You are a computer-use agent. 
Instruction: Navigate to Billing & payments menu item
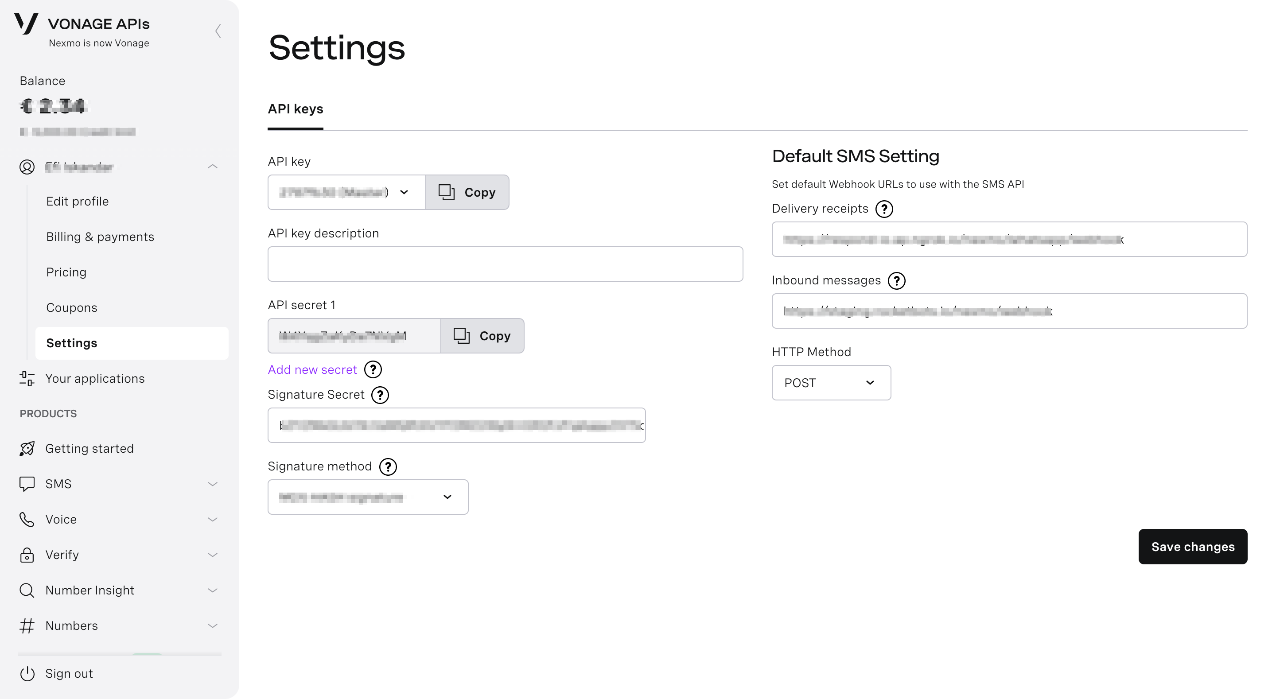click(100, 236)
